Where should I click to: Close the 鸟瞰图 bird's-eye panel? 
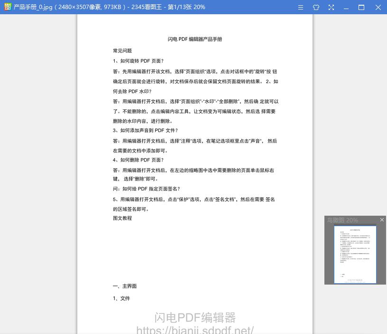[x=382, y=219]
